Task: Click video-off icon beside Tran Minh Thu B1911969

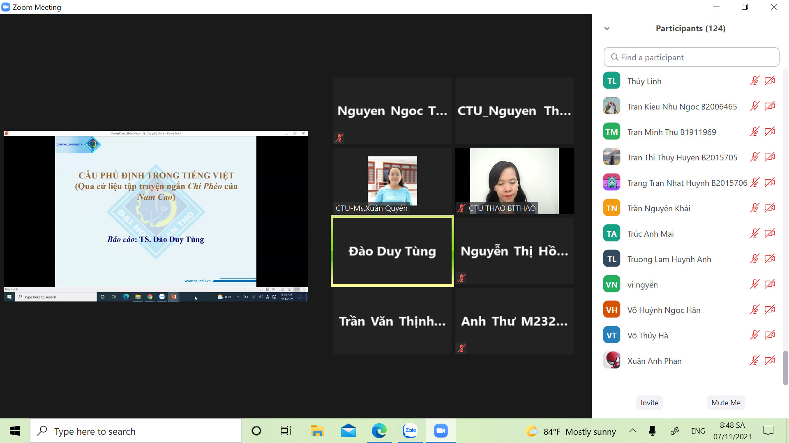Action: (770, 132)
